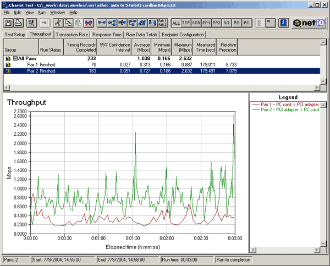
Task: Switch to the Transaction Rate tab
Action: click(73, 34)
